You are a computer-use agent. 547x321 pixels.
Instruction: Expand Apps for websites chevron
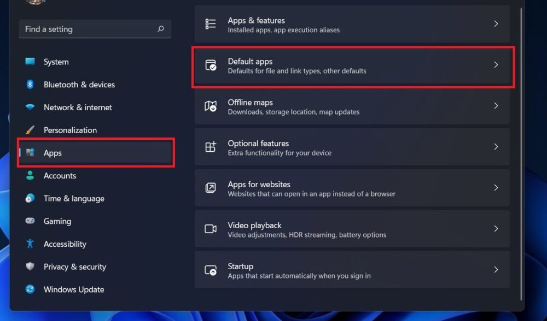pyautogui.click(x=496, y=188)
